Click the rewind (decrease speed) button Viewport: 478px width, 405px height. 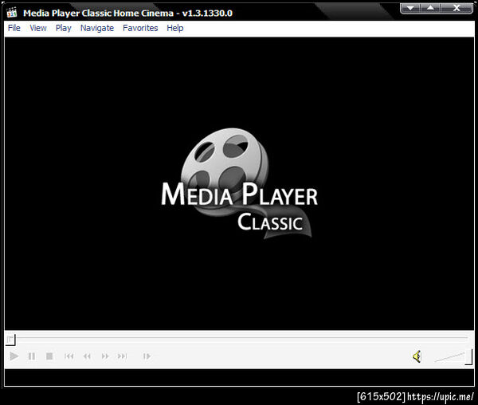pyautogui.click(x=87, y=356)
